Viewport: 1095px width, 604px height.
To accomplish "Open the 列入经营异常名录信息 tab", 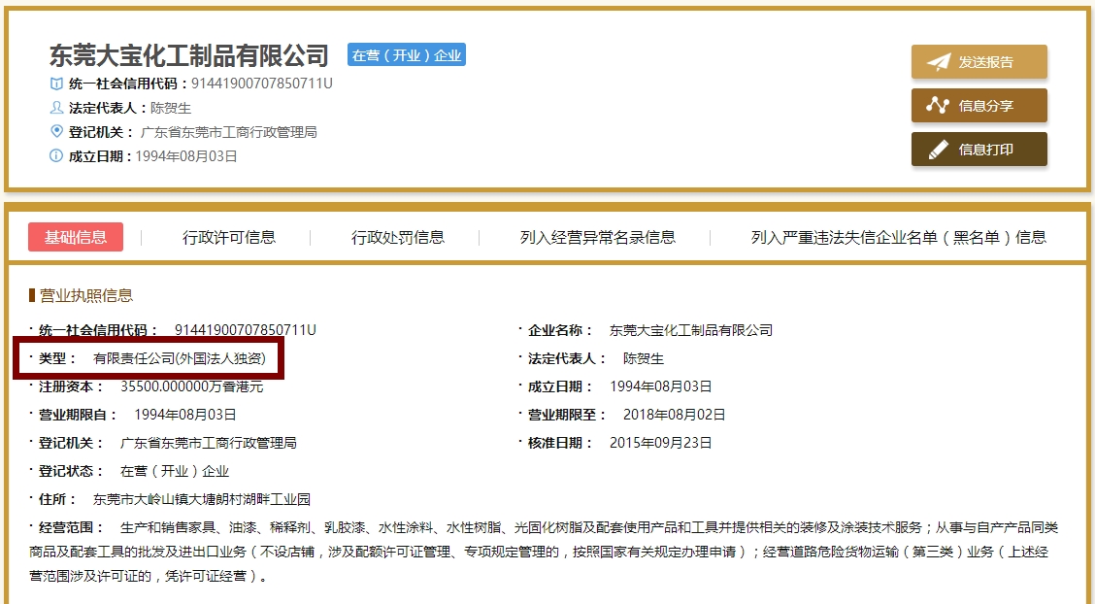I will pos(598,237).
